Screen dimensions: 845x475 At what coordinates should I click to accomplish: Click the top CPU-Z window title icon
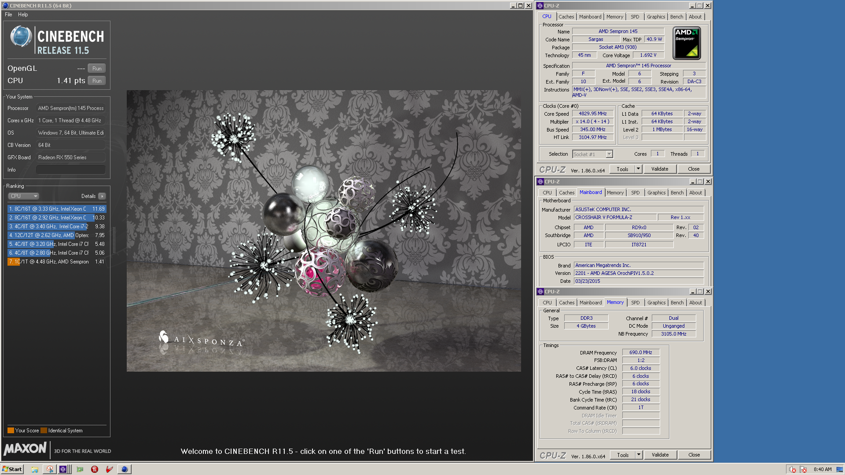540,6
